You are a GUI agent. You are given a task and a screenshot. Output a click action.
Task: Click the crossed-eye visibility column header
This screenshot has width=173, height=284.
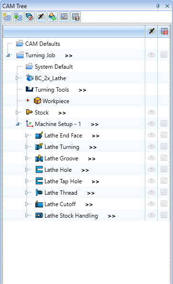coord(151,31)
